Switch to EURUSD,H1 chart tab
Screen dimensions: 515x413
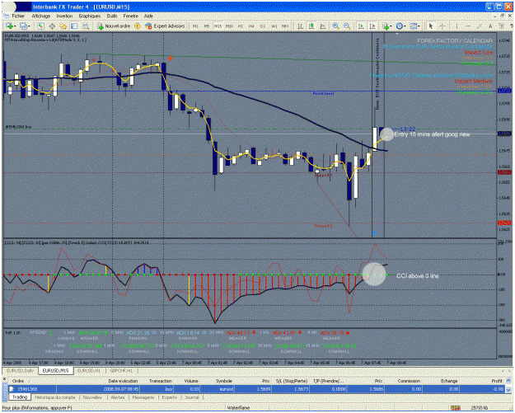pos(89,371)
